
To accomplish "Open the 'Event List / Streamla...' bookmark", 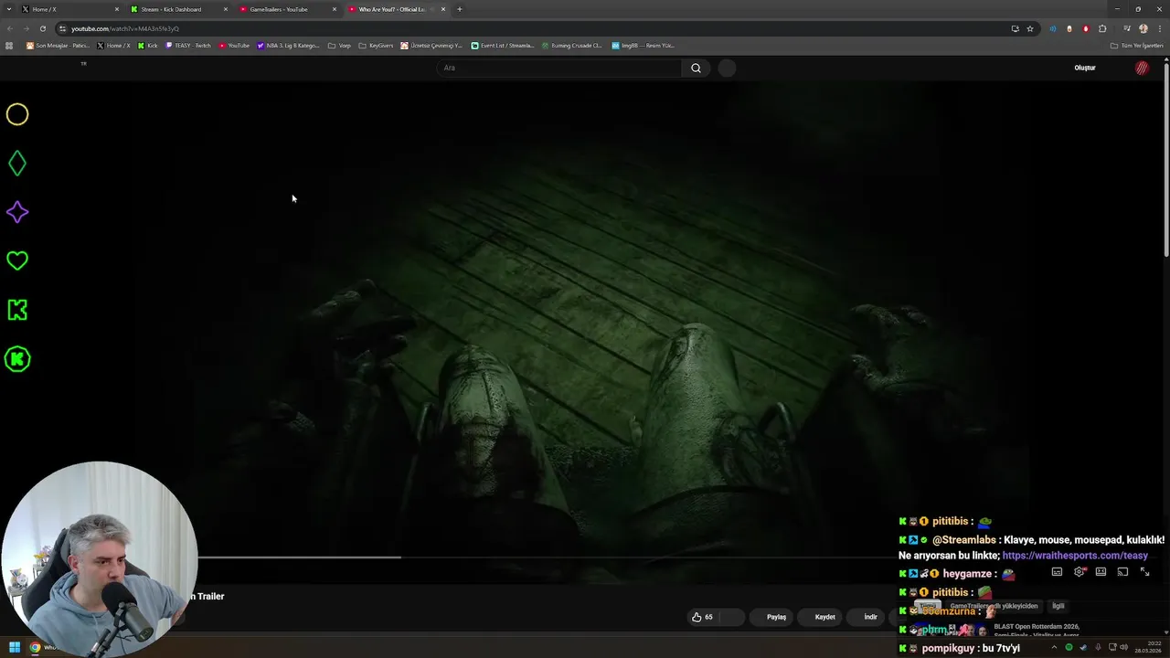I will pyautogui.click(x=503, y=46).
